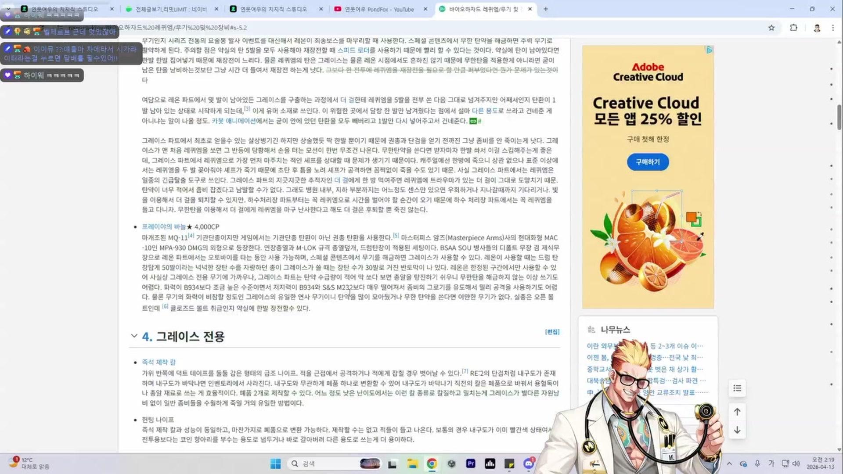This screenshot has height=474, width=843.
Task: Switch to the 네이버 전체글보기 tab
Action: (x=171, y=9)
